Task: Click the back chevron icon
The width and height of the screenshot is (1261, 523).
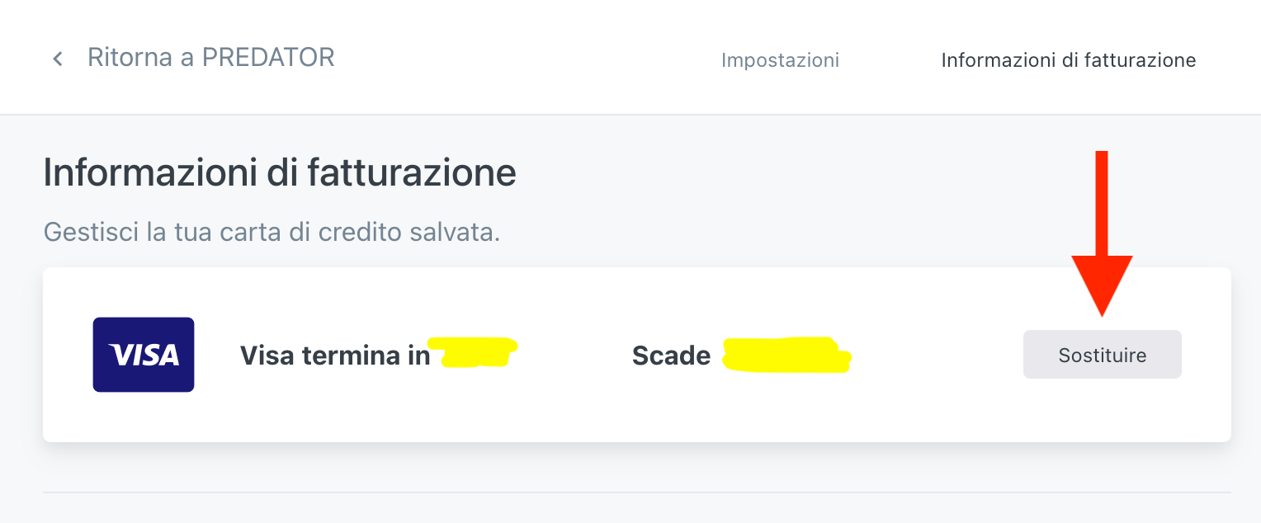Action: click(57, 59)
